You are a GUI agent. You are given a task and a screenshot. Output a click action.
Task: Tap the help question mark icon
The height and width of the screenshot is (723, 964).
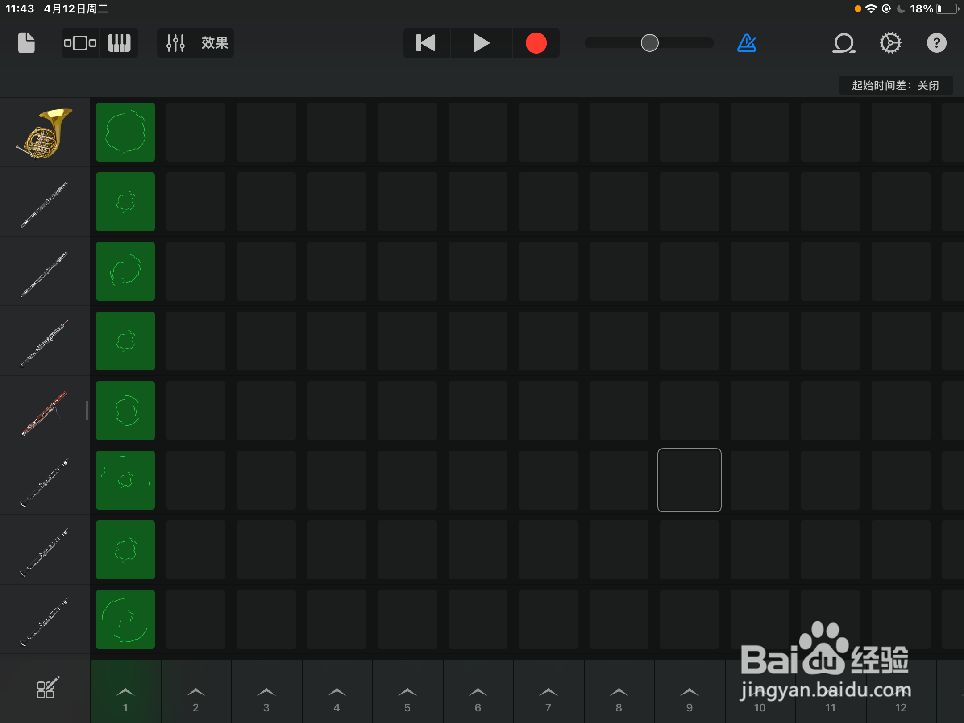(936, 43)
